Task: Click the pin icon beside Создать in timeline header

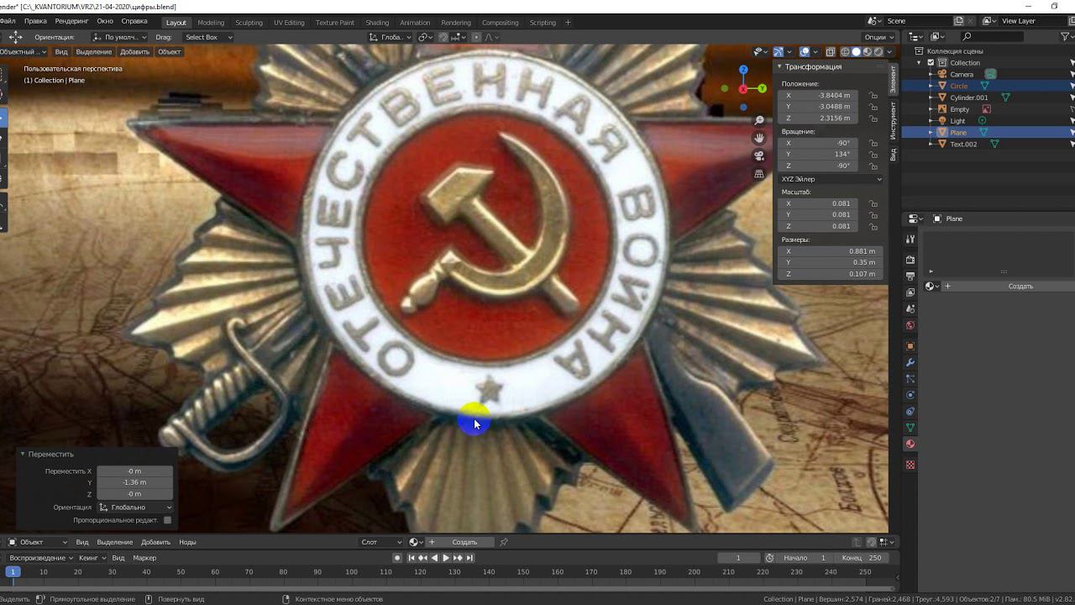Action: (x=503, y=542)
